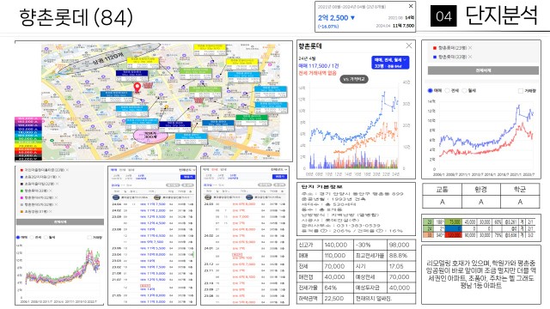
Task: Enable the 거래량 checkbox in bottom-left chart
Action: (x=89, y=237)
